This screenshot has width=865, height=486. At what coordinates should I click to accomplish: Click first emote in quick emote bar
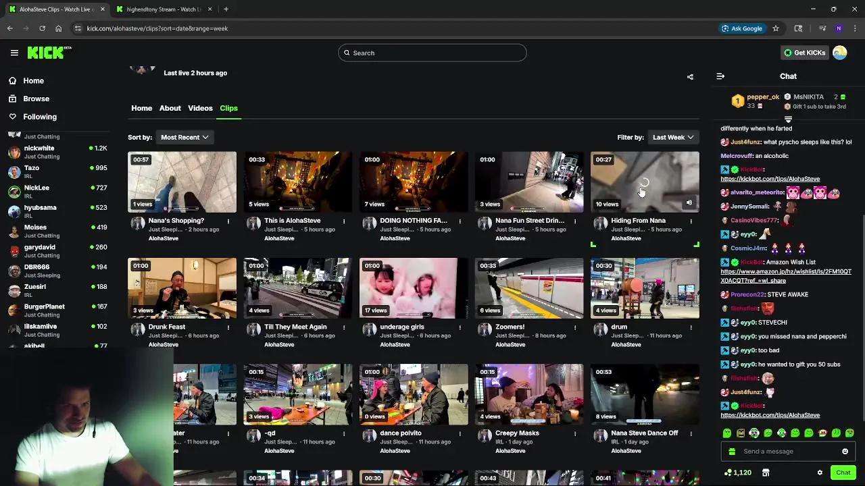(x=726, y=433)
